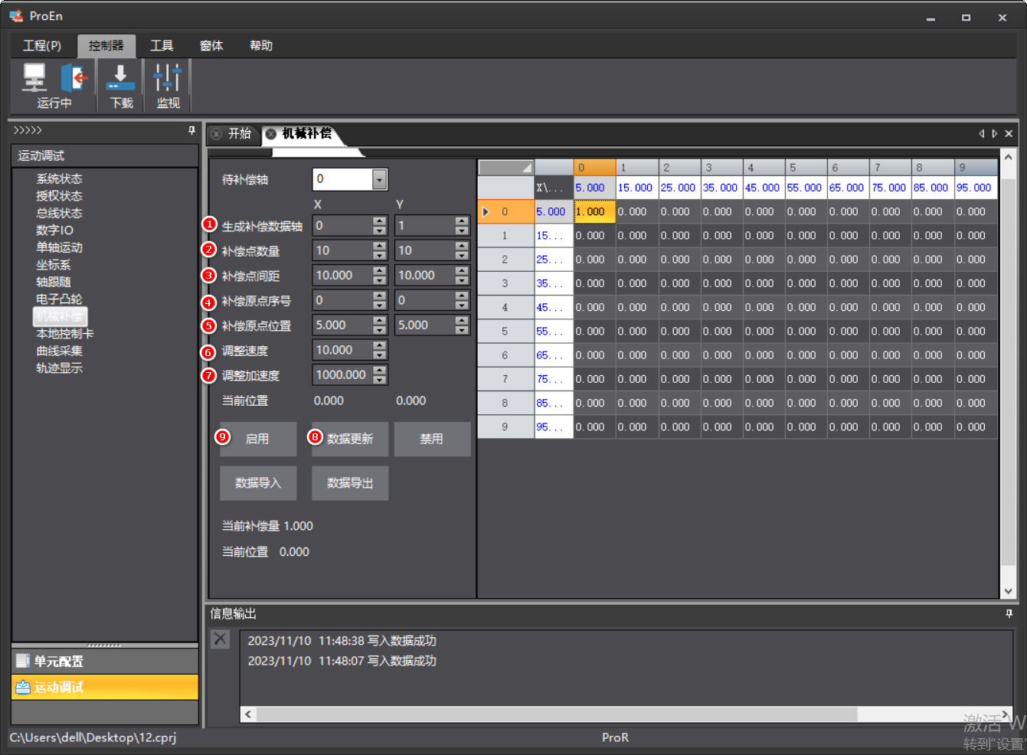Click the 补偿点数量 X input field

pos(342,250)
